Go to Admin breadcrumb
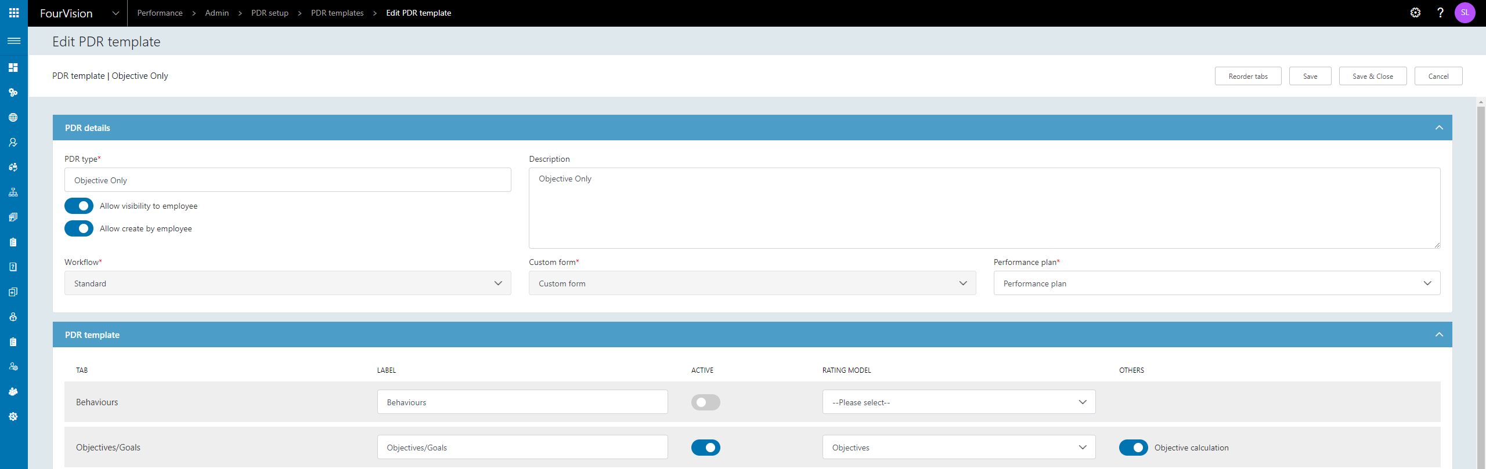1486x469 pixels. [217, 13]
